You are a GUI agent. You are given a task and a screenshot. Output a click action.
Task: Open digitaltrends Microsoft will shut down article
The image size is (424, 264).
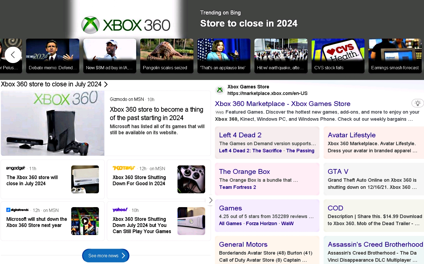pyautogui.click(x=37, y=222)
